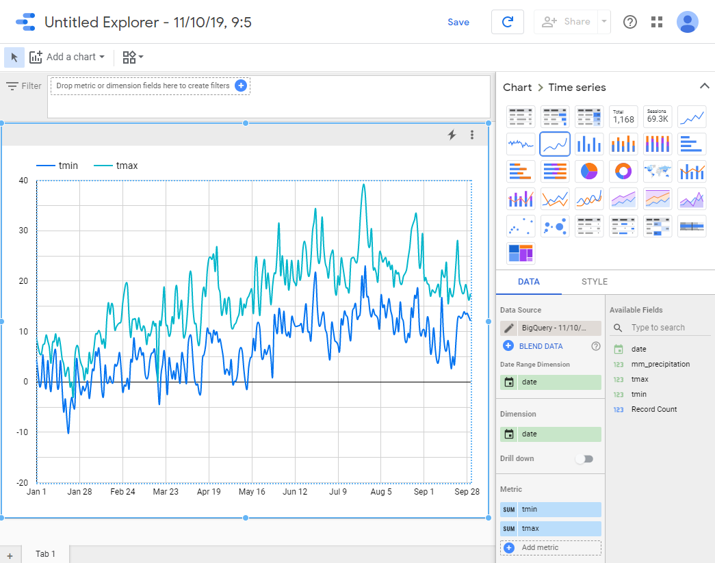This screenshot has height=563, width=715.
Task: Select the tmin available field
Action: click(639, 394)
